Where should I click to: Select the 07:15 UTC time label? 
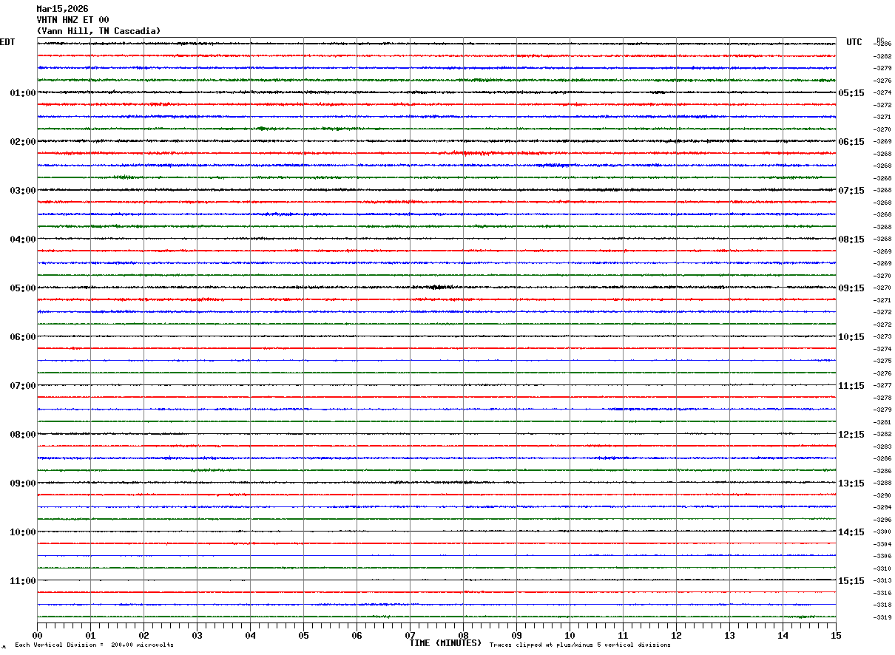click(x=851, y=191)
